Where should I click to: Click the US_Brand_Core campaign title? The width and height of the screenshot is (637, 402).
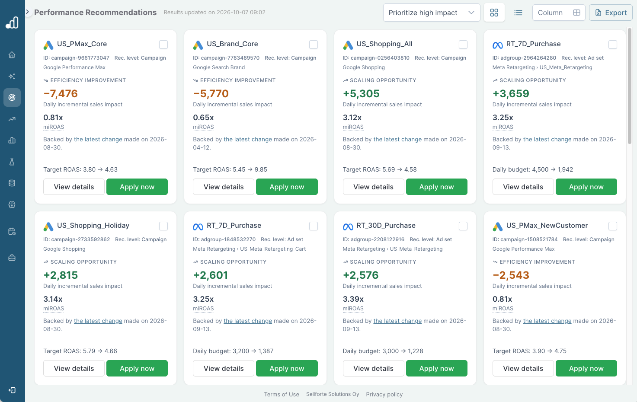pyautogui.click(x=232, y=44)
